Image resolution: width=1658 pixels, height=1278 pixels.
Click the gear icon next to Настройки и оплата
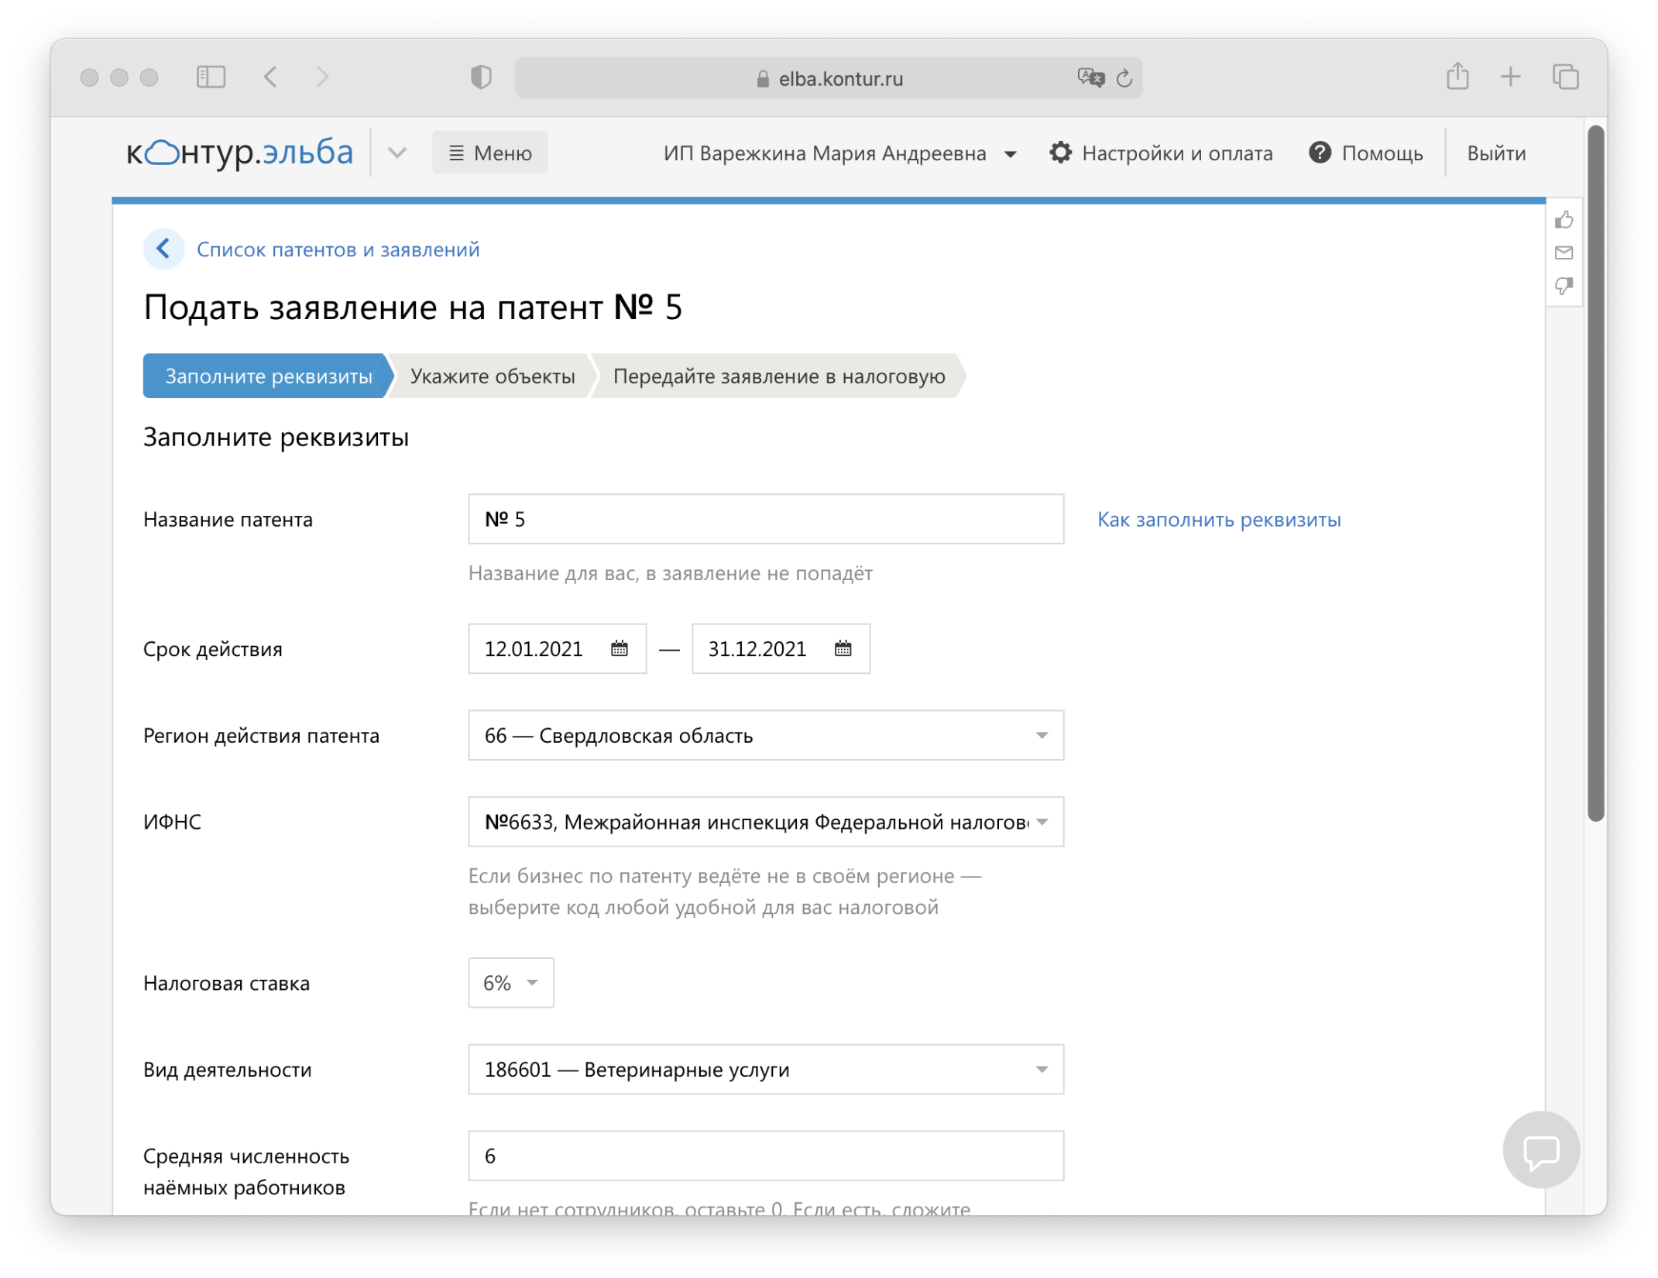point(1060,153)
